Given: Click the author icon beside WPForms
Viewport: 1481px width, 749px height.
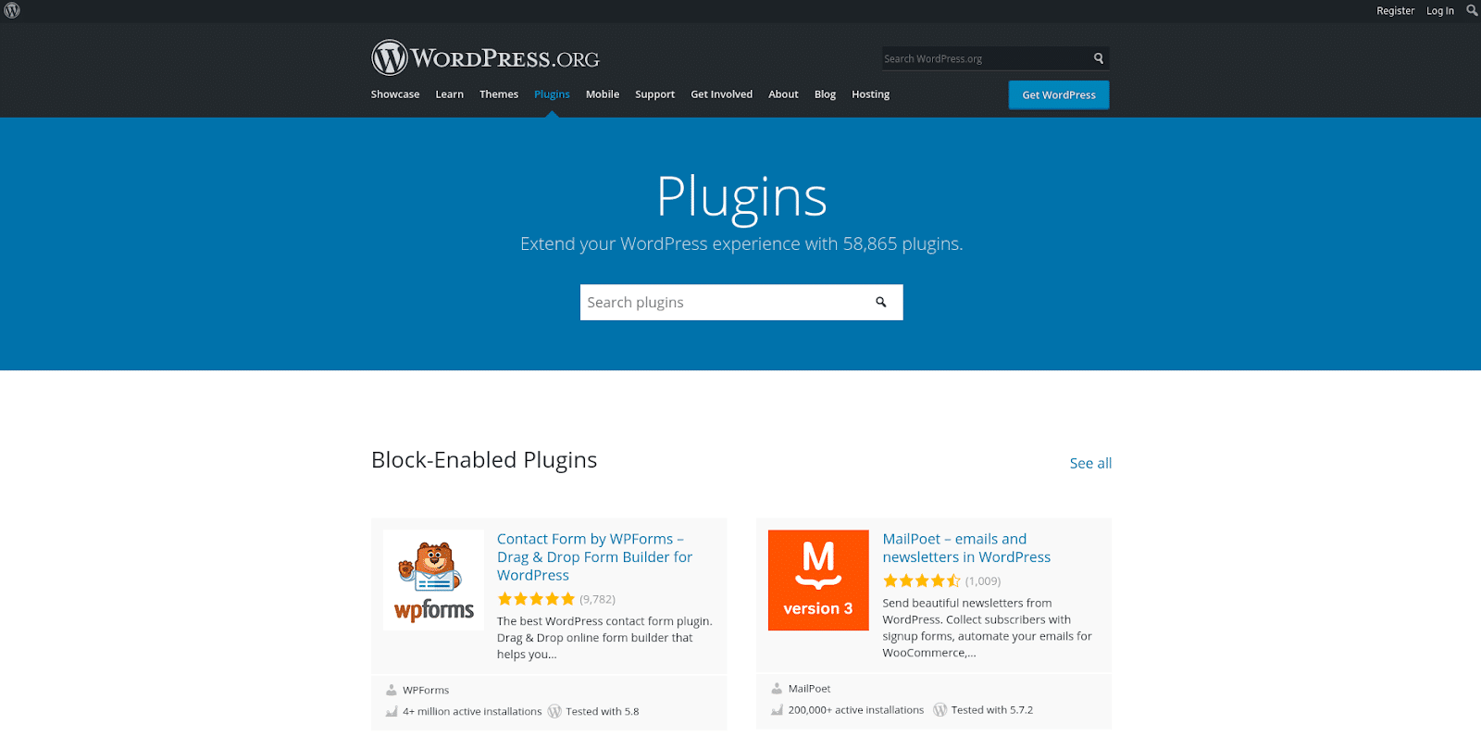Looking at the screenshot, I should point(392,690).
